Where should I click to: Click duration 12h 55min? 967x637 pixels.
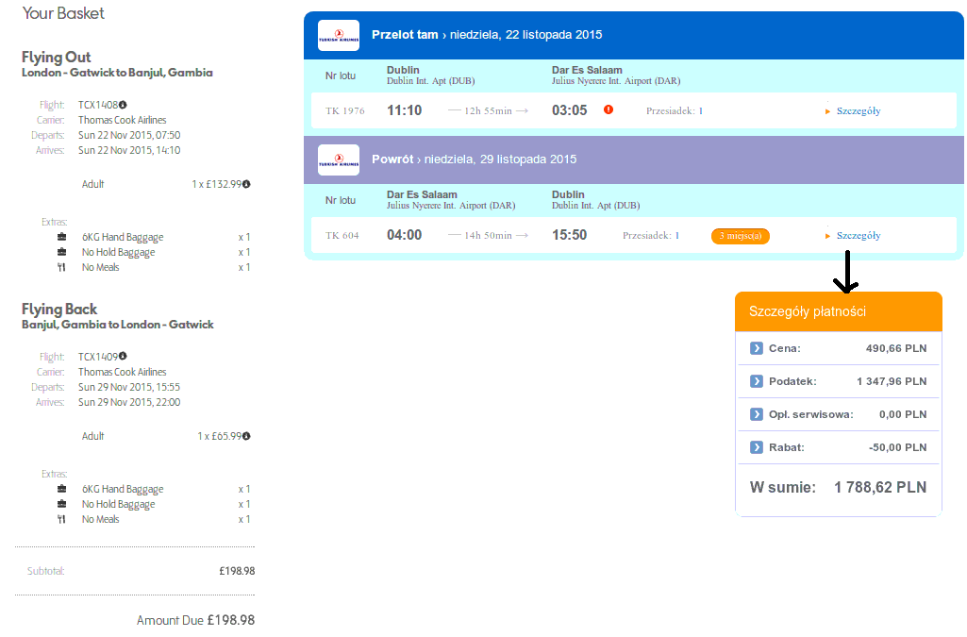488,111
